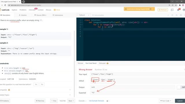The image size is (185, 104).
Task: Open the Console dropdown
Action: 82,101
